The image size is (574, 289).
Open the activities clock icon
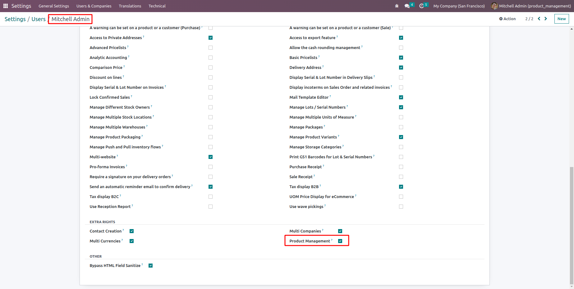[422, 6]
